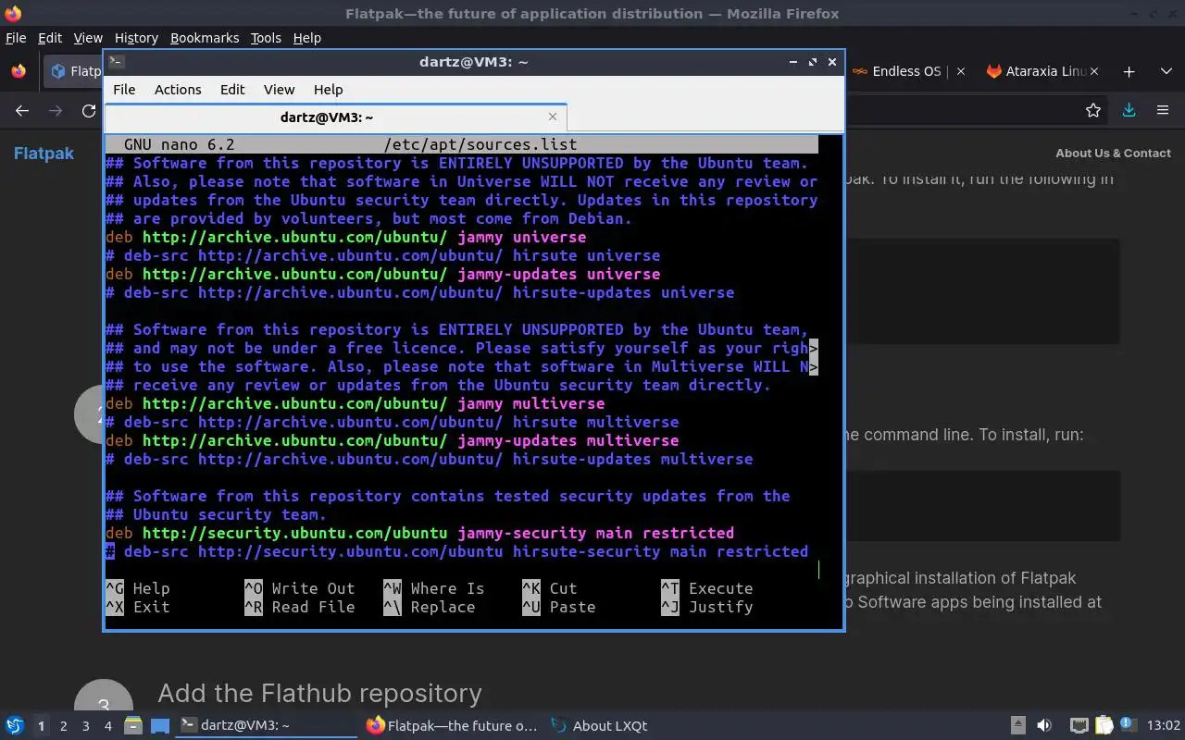Click the Ataraxia Linux tab GitLab icon
Viewport: 1185px width, 740px height.
pos(994,71)
